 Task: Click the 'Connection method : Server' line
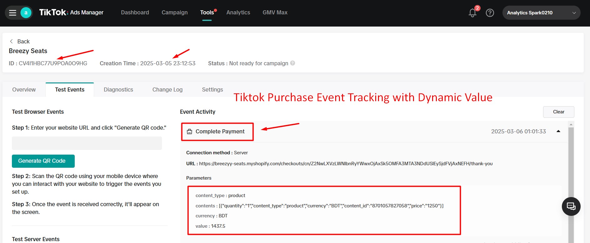click(x=217, y=153)
